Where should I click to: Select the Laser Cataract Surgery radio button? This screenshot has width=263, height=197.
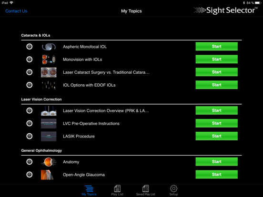(x=30, y=72)
